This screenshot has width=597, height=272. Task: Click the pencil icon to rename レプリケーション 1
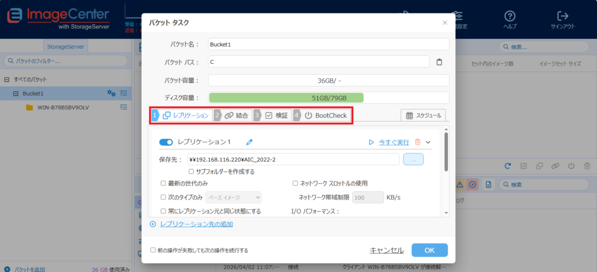click(250, 141)
